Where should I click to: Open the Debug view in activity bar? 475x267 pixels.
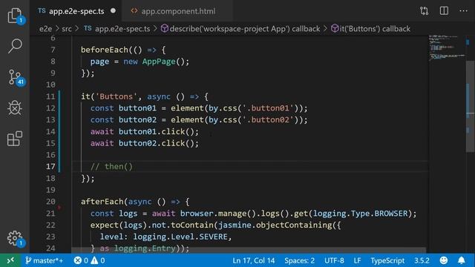pos(15,108)
